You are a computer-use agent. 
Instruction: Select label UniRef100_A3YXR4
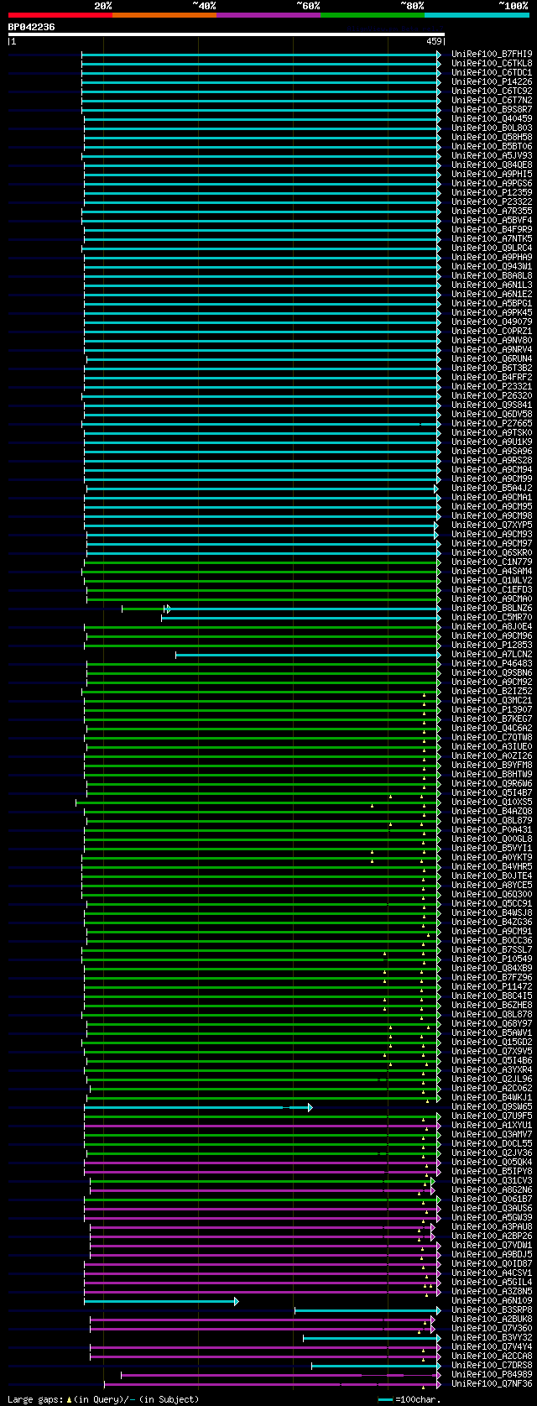492,1069
